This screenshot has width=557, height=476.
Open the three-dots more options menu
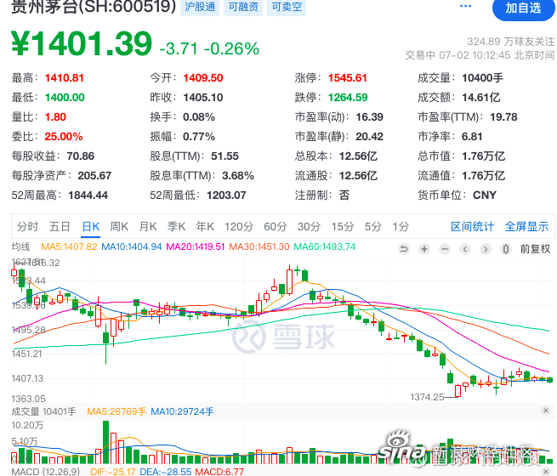click(x=465, y=6)
